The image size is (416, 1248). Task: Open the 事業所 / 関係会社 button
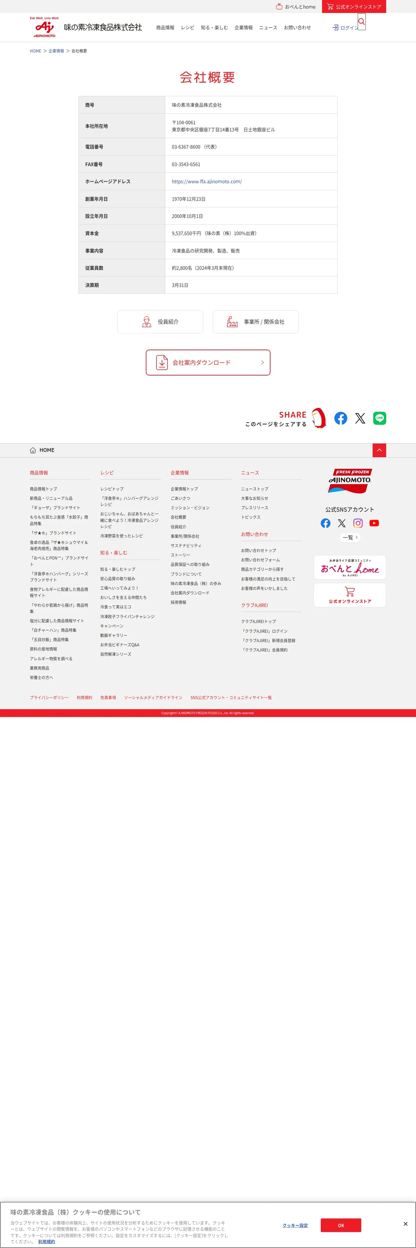tap(256, 322)
